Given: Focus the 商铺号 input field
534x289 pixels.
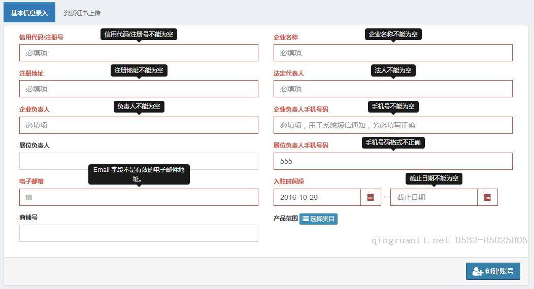Looking at the screenshot, I should tap(139, 233).
